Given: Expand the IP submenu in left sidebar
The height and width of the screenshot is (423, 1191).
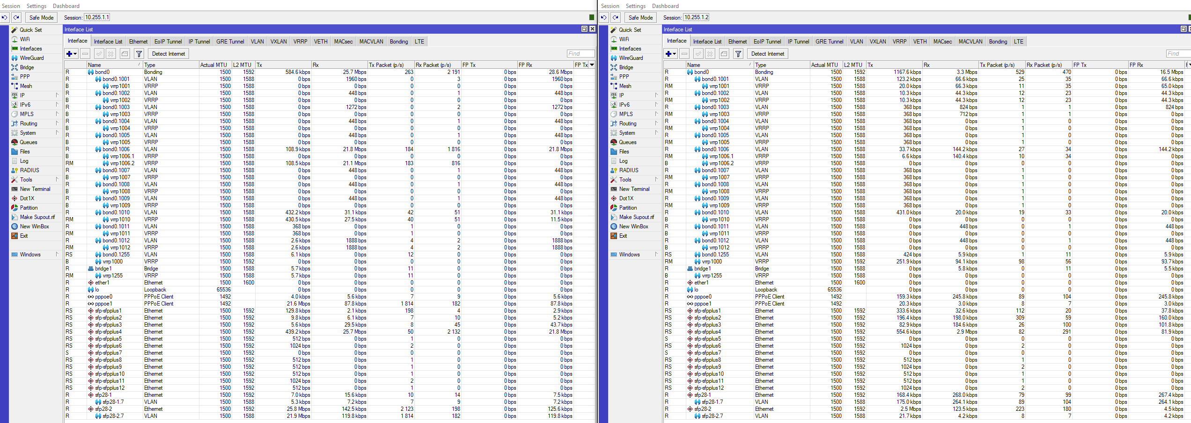Looking at the screenshot, I should tap(58, 95).
